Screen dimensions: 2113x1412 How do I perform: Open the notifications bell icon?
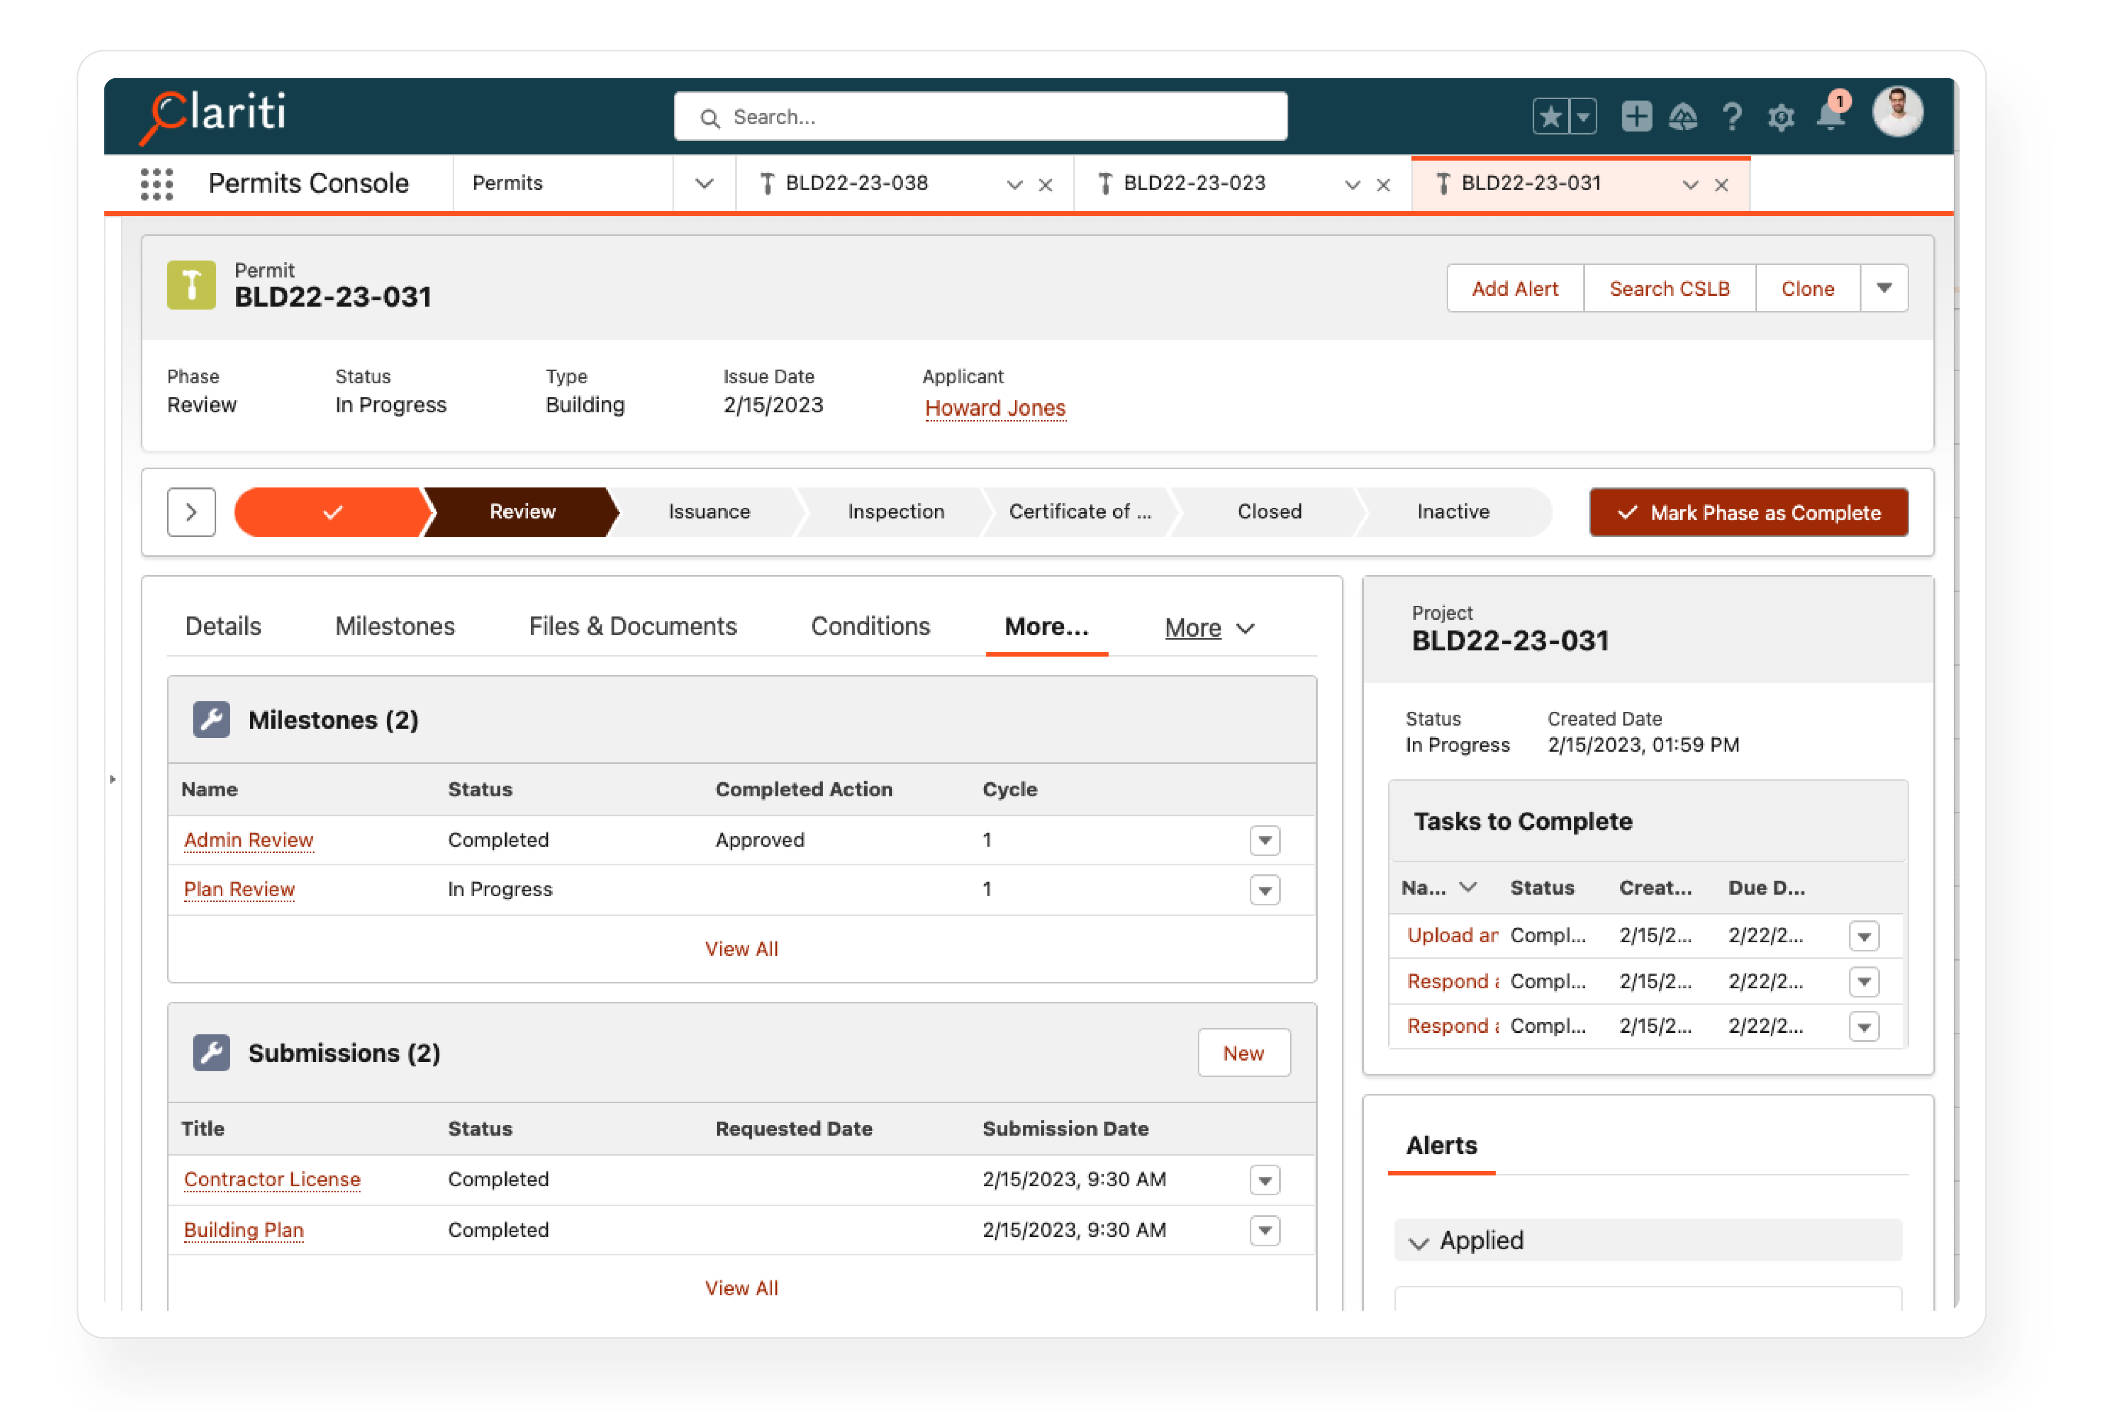point(1829,118)
